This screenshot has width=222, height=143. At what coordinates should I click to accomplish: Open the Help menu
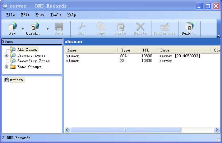(71, 15)
